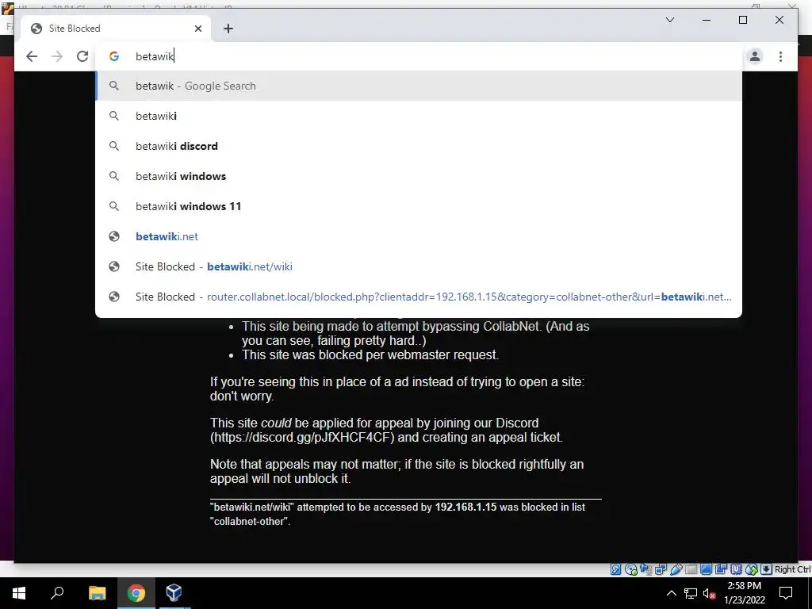Viewport: 812px width, 609px height.
Task: Click the browser forward arrow
Action: coord(57,56)
